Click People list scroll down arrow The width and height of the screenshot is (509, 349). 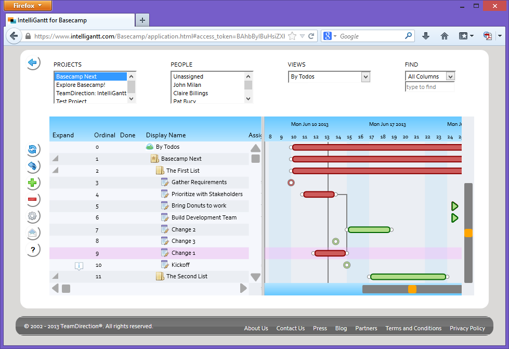pyautogui.click(x=249, y=98)
